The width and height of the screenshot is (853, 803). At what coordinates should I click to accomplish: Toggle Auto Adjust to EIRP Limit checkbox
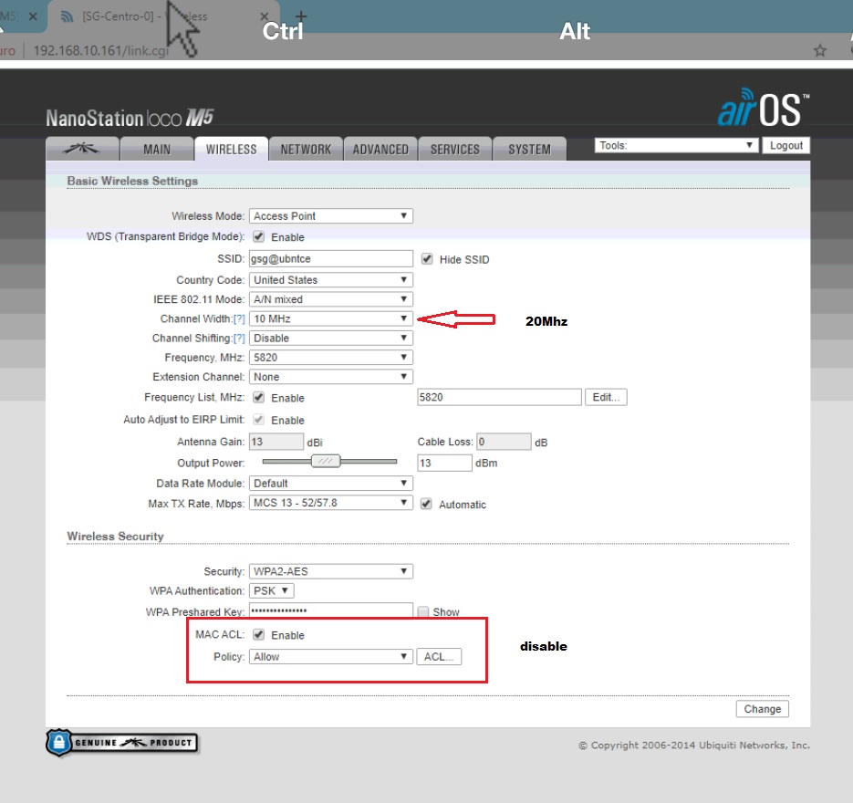pos(259,420)
